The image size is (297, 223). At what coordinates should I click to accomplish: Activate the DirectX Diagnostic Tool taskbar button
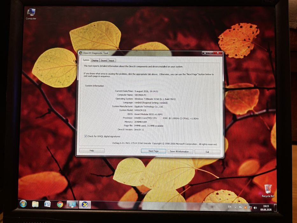(85, 205)
